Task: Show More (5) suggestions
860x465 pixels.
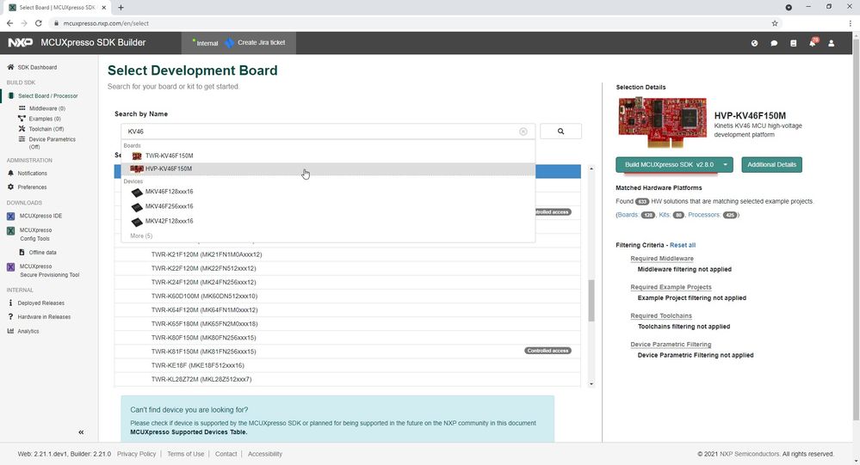Action: 141,236
